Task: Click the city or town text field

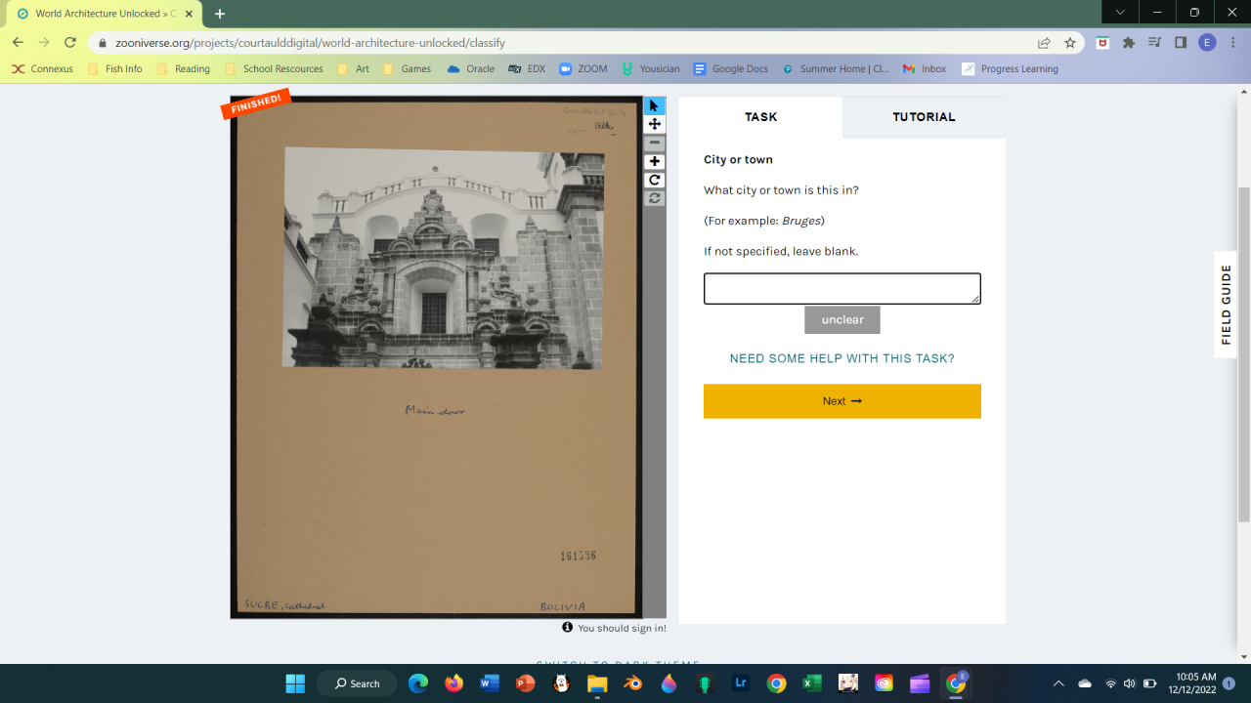Action: coord(842,289)
